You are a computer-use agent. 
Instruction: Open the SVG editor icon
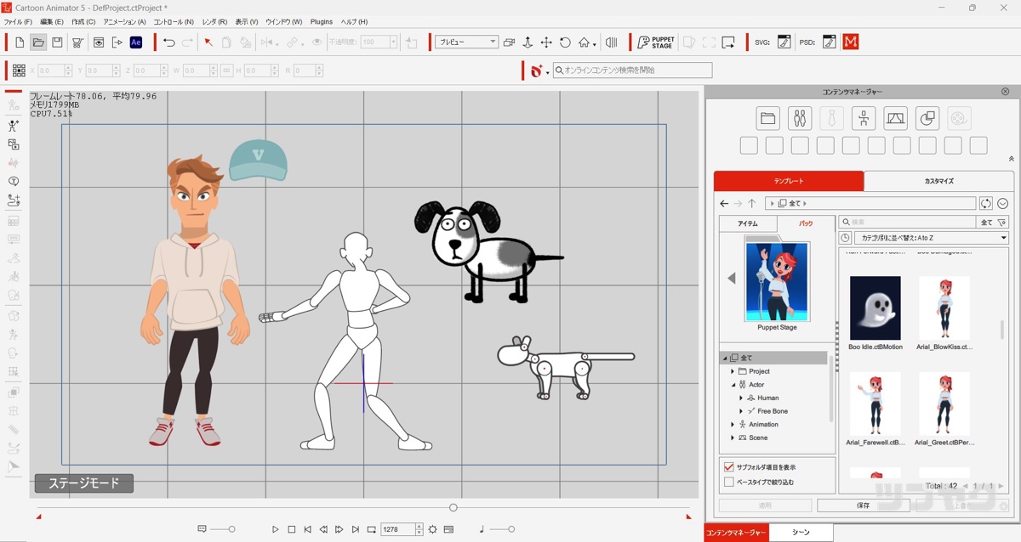pos(784,42)
